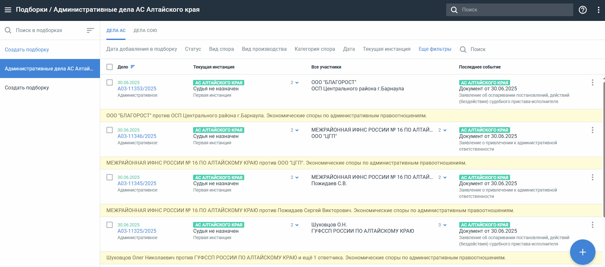The width and height of the screenshot is (605, 267).
Task: Toggle the select-all checkbox in table header
Action: coord(110,67)
